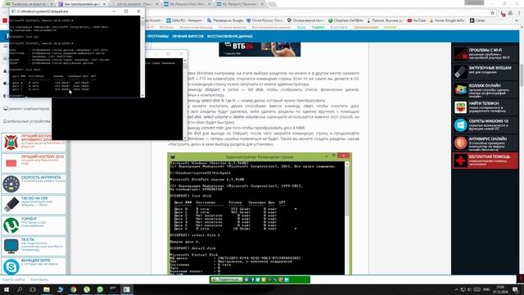
Task: Bookmark this page with the star icon
Action: pyautogui.click(x=492, y=13)
